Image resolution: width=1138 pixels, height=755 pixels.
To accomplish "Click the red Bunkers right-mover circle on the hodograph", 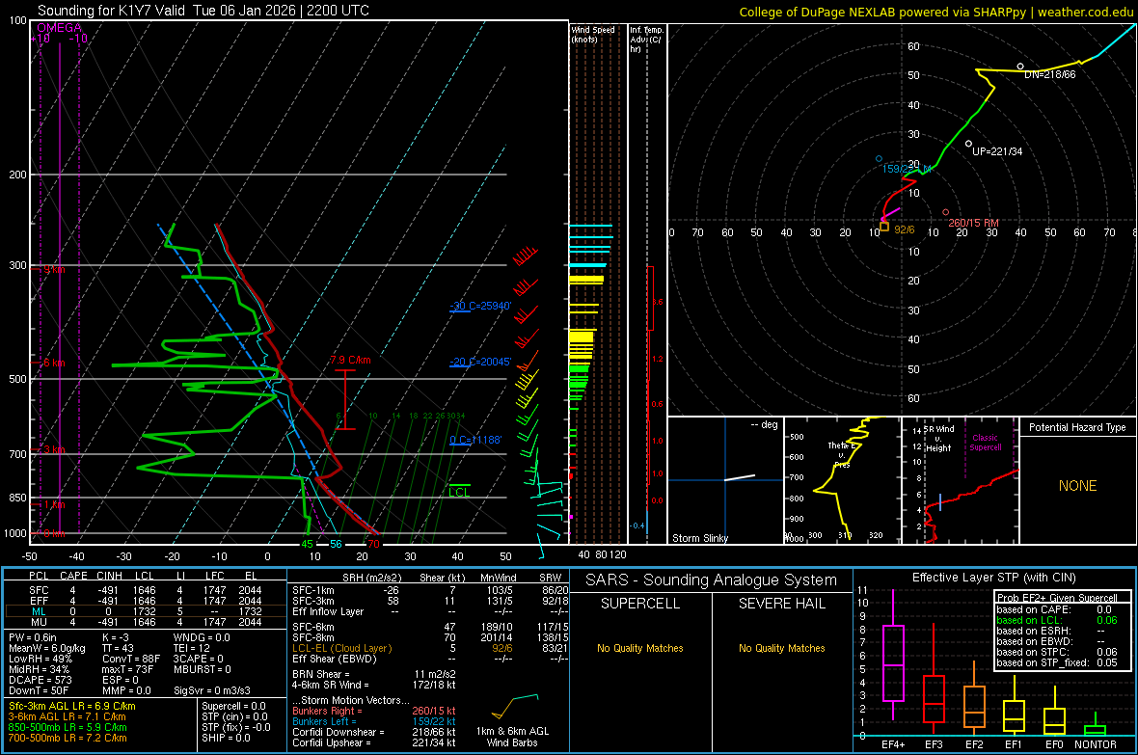I will 946,212.
